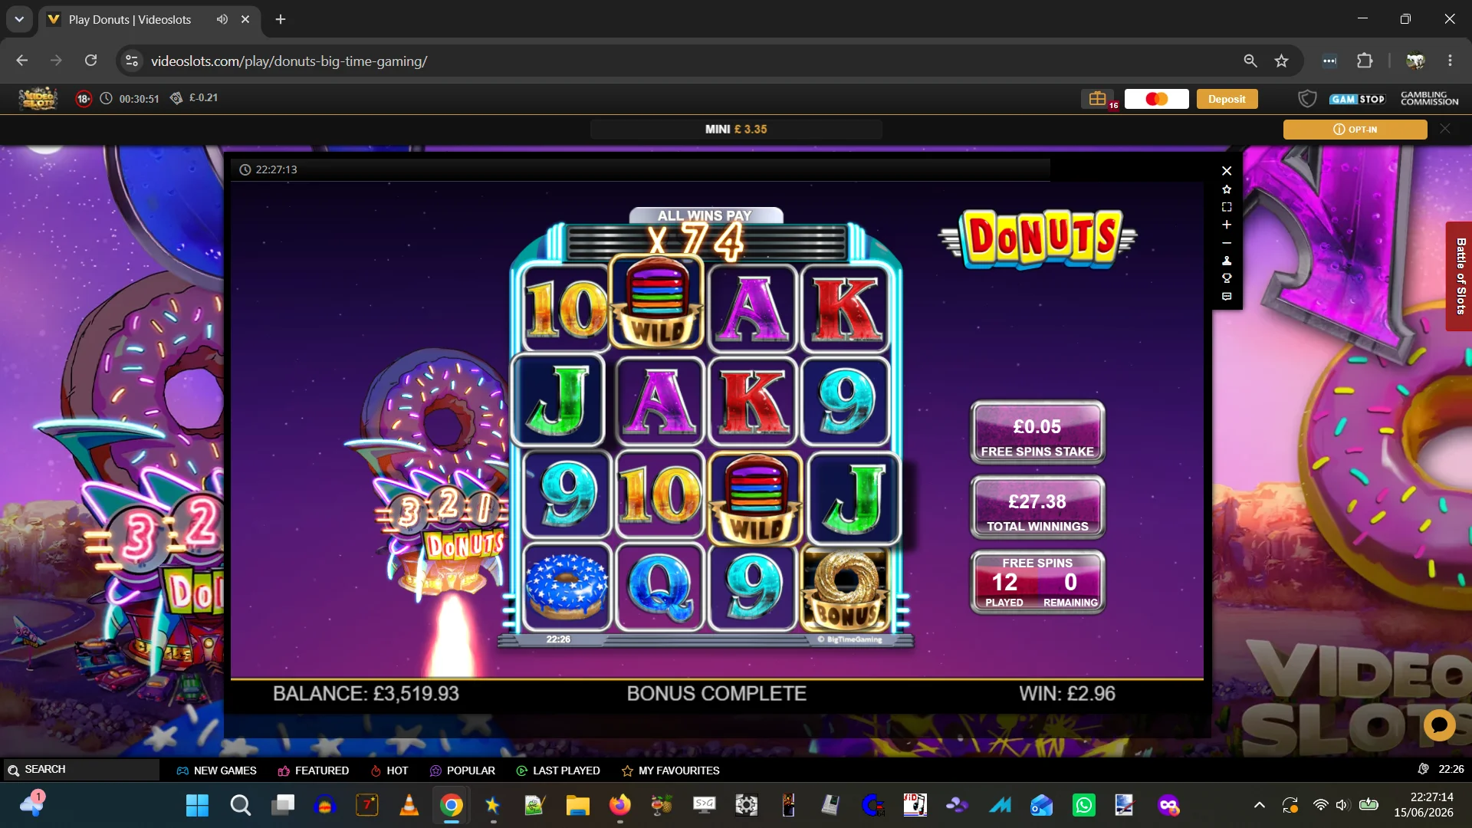Go back in browser history
Viewport: 1472px width, 828px height.
[21, 61]
